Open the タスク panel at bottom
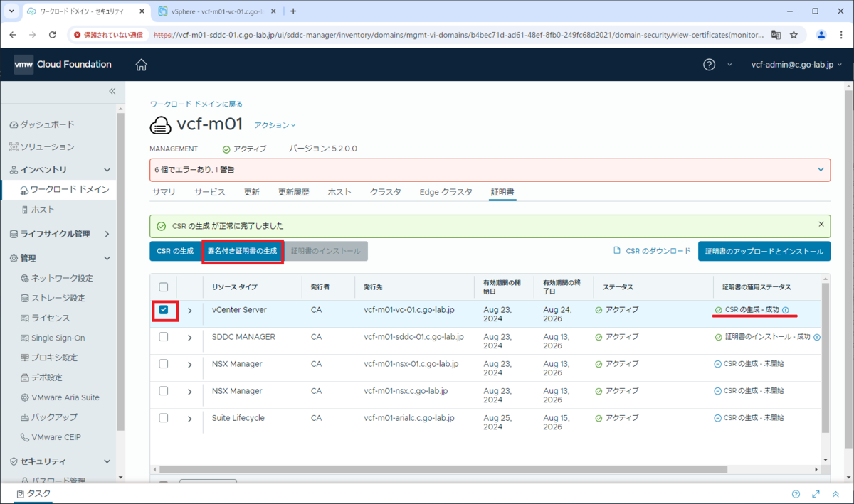854x504 pixels. click(33, 493)
